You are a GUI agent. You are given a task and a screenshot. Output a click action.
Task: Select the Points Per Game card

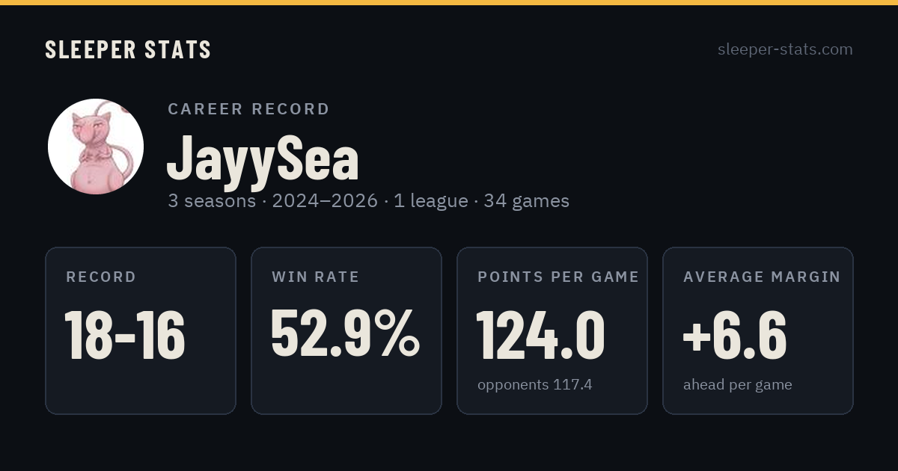(552, 330)
